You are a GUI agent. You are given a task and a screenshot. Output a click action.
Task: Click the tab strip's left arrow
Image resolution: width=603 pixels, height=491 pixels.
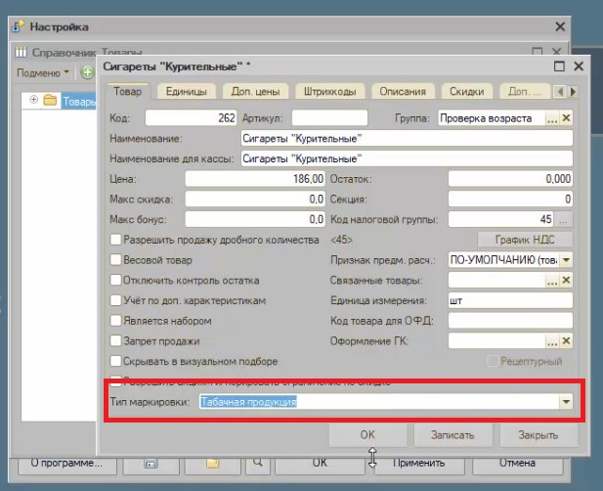click(x=560, y=92)
